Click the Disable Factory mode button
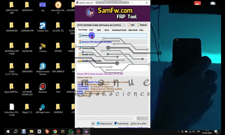This screenshot has width=225, height=135. pyautogui.click(x=113, y=61)
